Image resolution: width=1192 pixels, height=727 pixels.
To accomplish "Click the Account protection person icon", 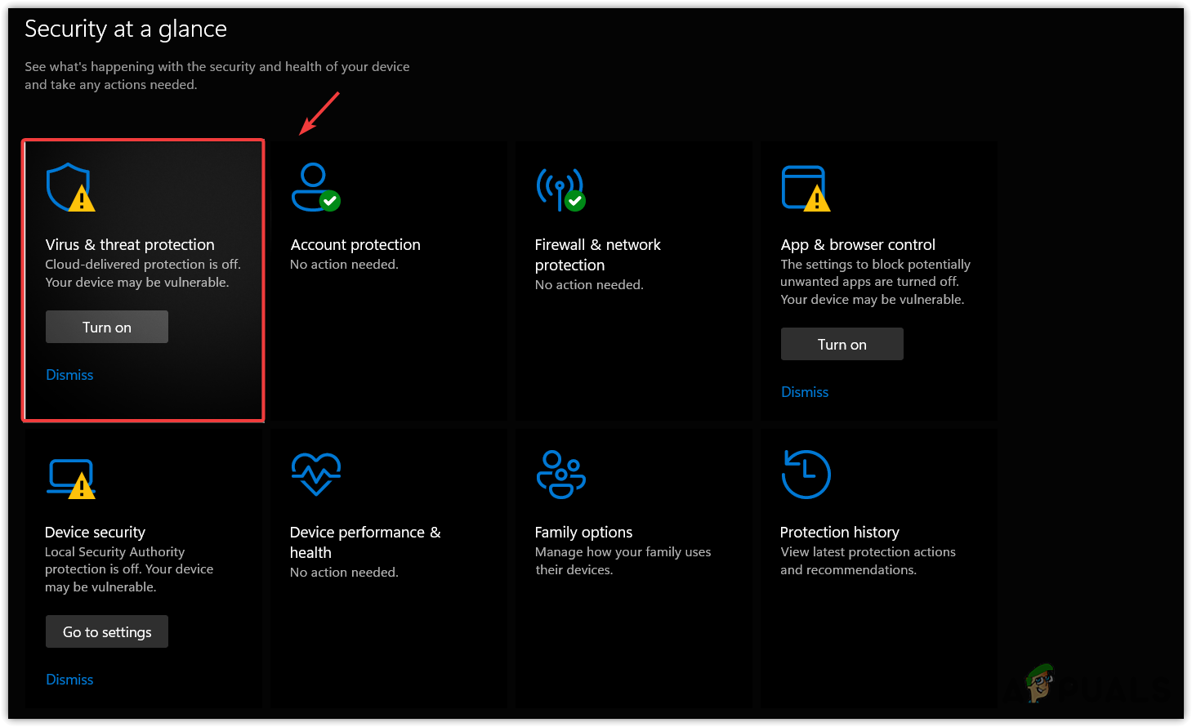I will pos(315,187).
